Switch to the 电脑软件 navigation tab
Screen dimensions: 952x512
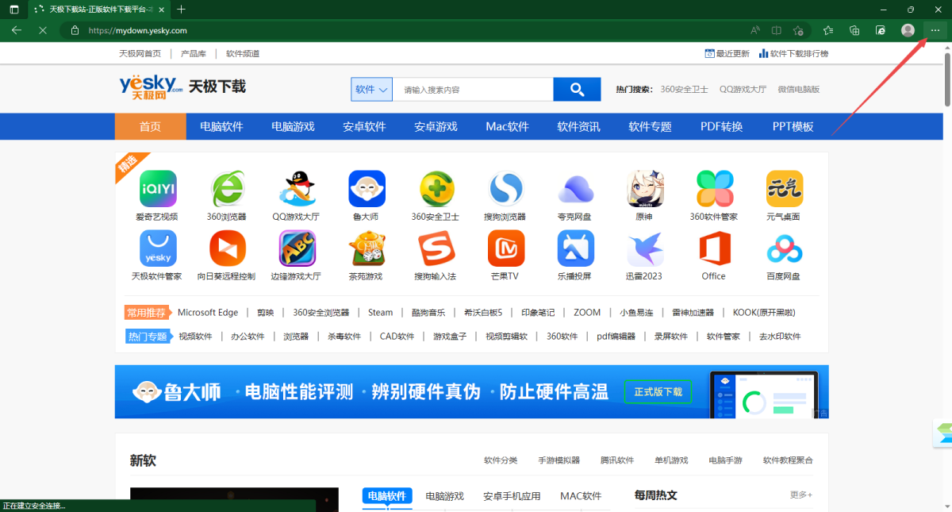(x=221, y=126)
